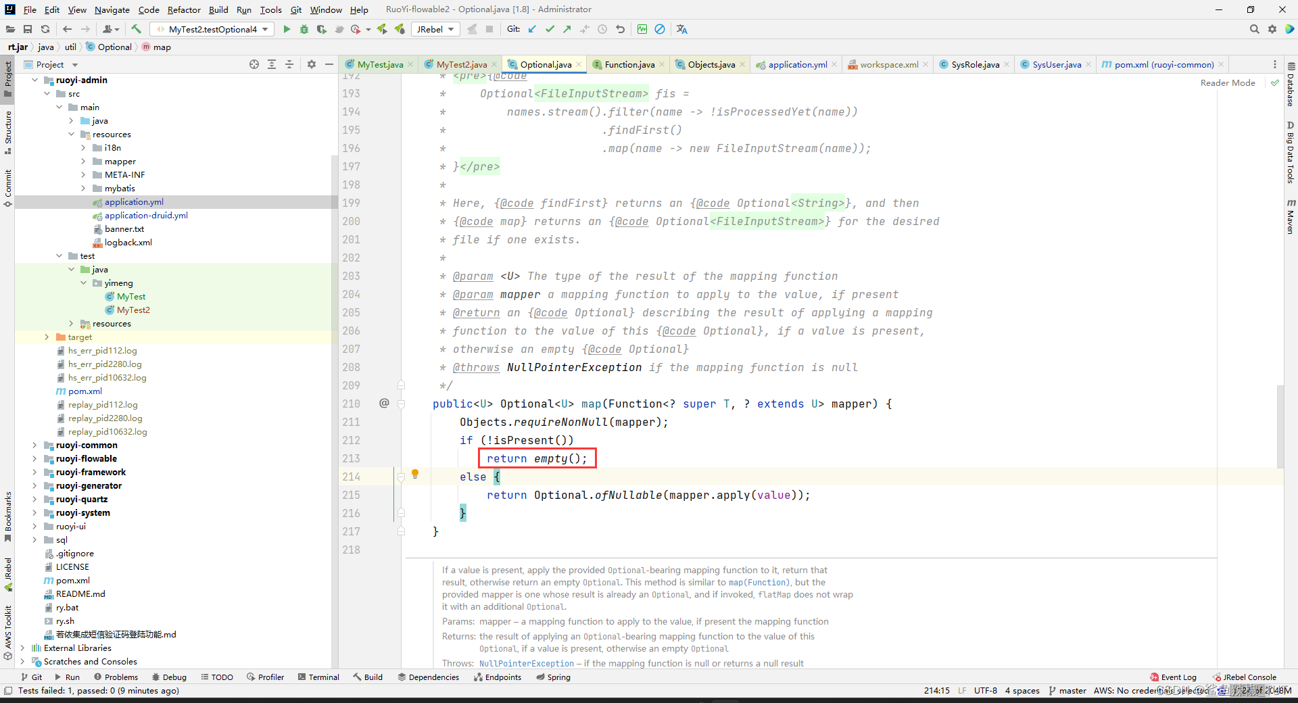Image resolution: width=1298 pixels, height=703 pixels.
Task: Push commits with Git green up-arrow icon
Action: (567, 29)
